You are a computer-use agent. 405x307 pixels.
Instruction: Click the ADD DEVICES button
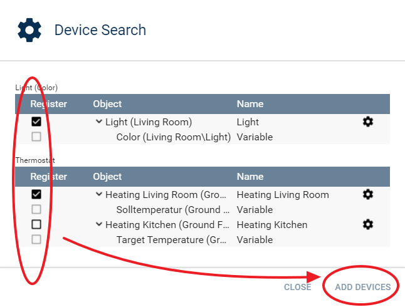click(x=363, y=287)
